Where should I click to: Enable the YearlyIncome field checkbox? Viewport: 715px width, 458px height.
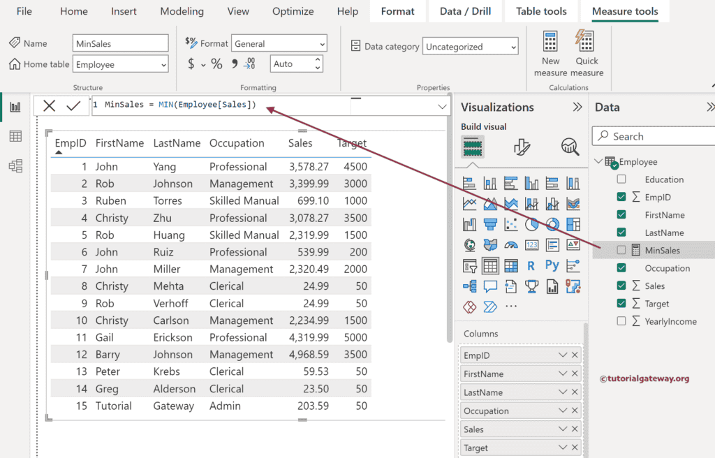[x=621, y=321]
